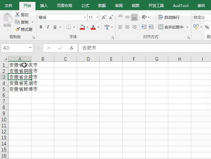
Task: Align text to middle of cell
Action: [x=127, y=17]
